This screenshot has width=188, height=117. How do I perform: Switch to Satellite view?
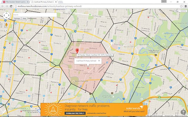(x=183, y=11)
